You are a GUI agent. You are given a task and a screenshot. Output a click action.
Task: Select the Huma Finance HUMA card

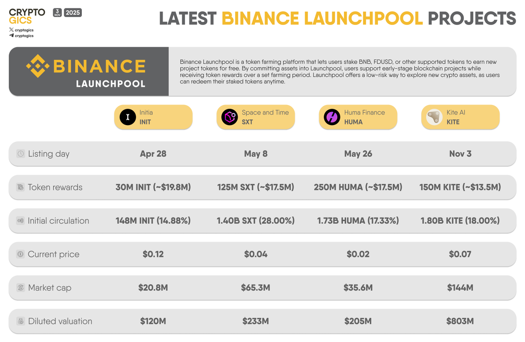tap(358, 117)
